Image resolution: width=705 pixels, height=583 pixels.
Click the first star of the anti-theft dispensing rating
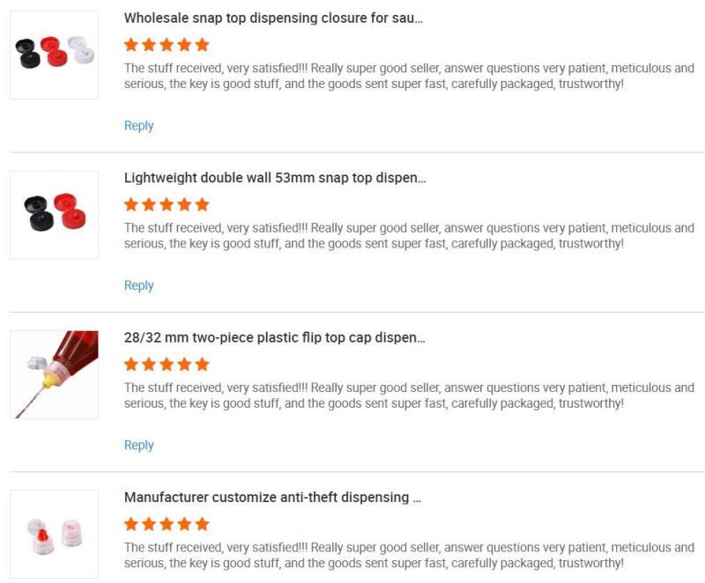point(131,524)
